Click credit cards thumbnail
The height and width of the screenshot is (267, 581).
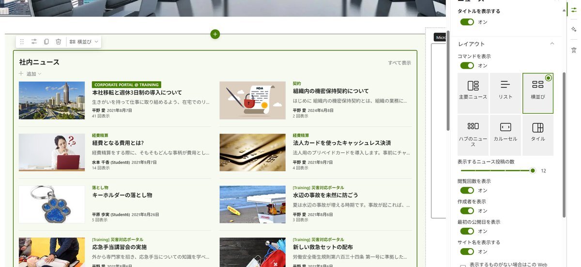coord(252,152)
